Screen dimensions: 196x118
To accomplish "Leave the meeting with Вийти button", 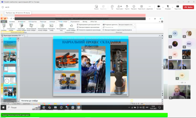I will (x=188, y=7).
